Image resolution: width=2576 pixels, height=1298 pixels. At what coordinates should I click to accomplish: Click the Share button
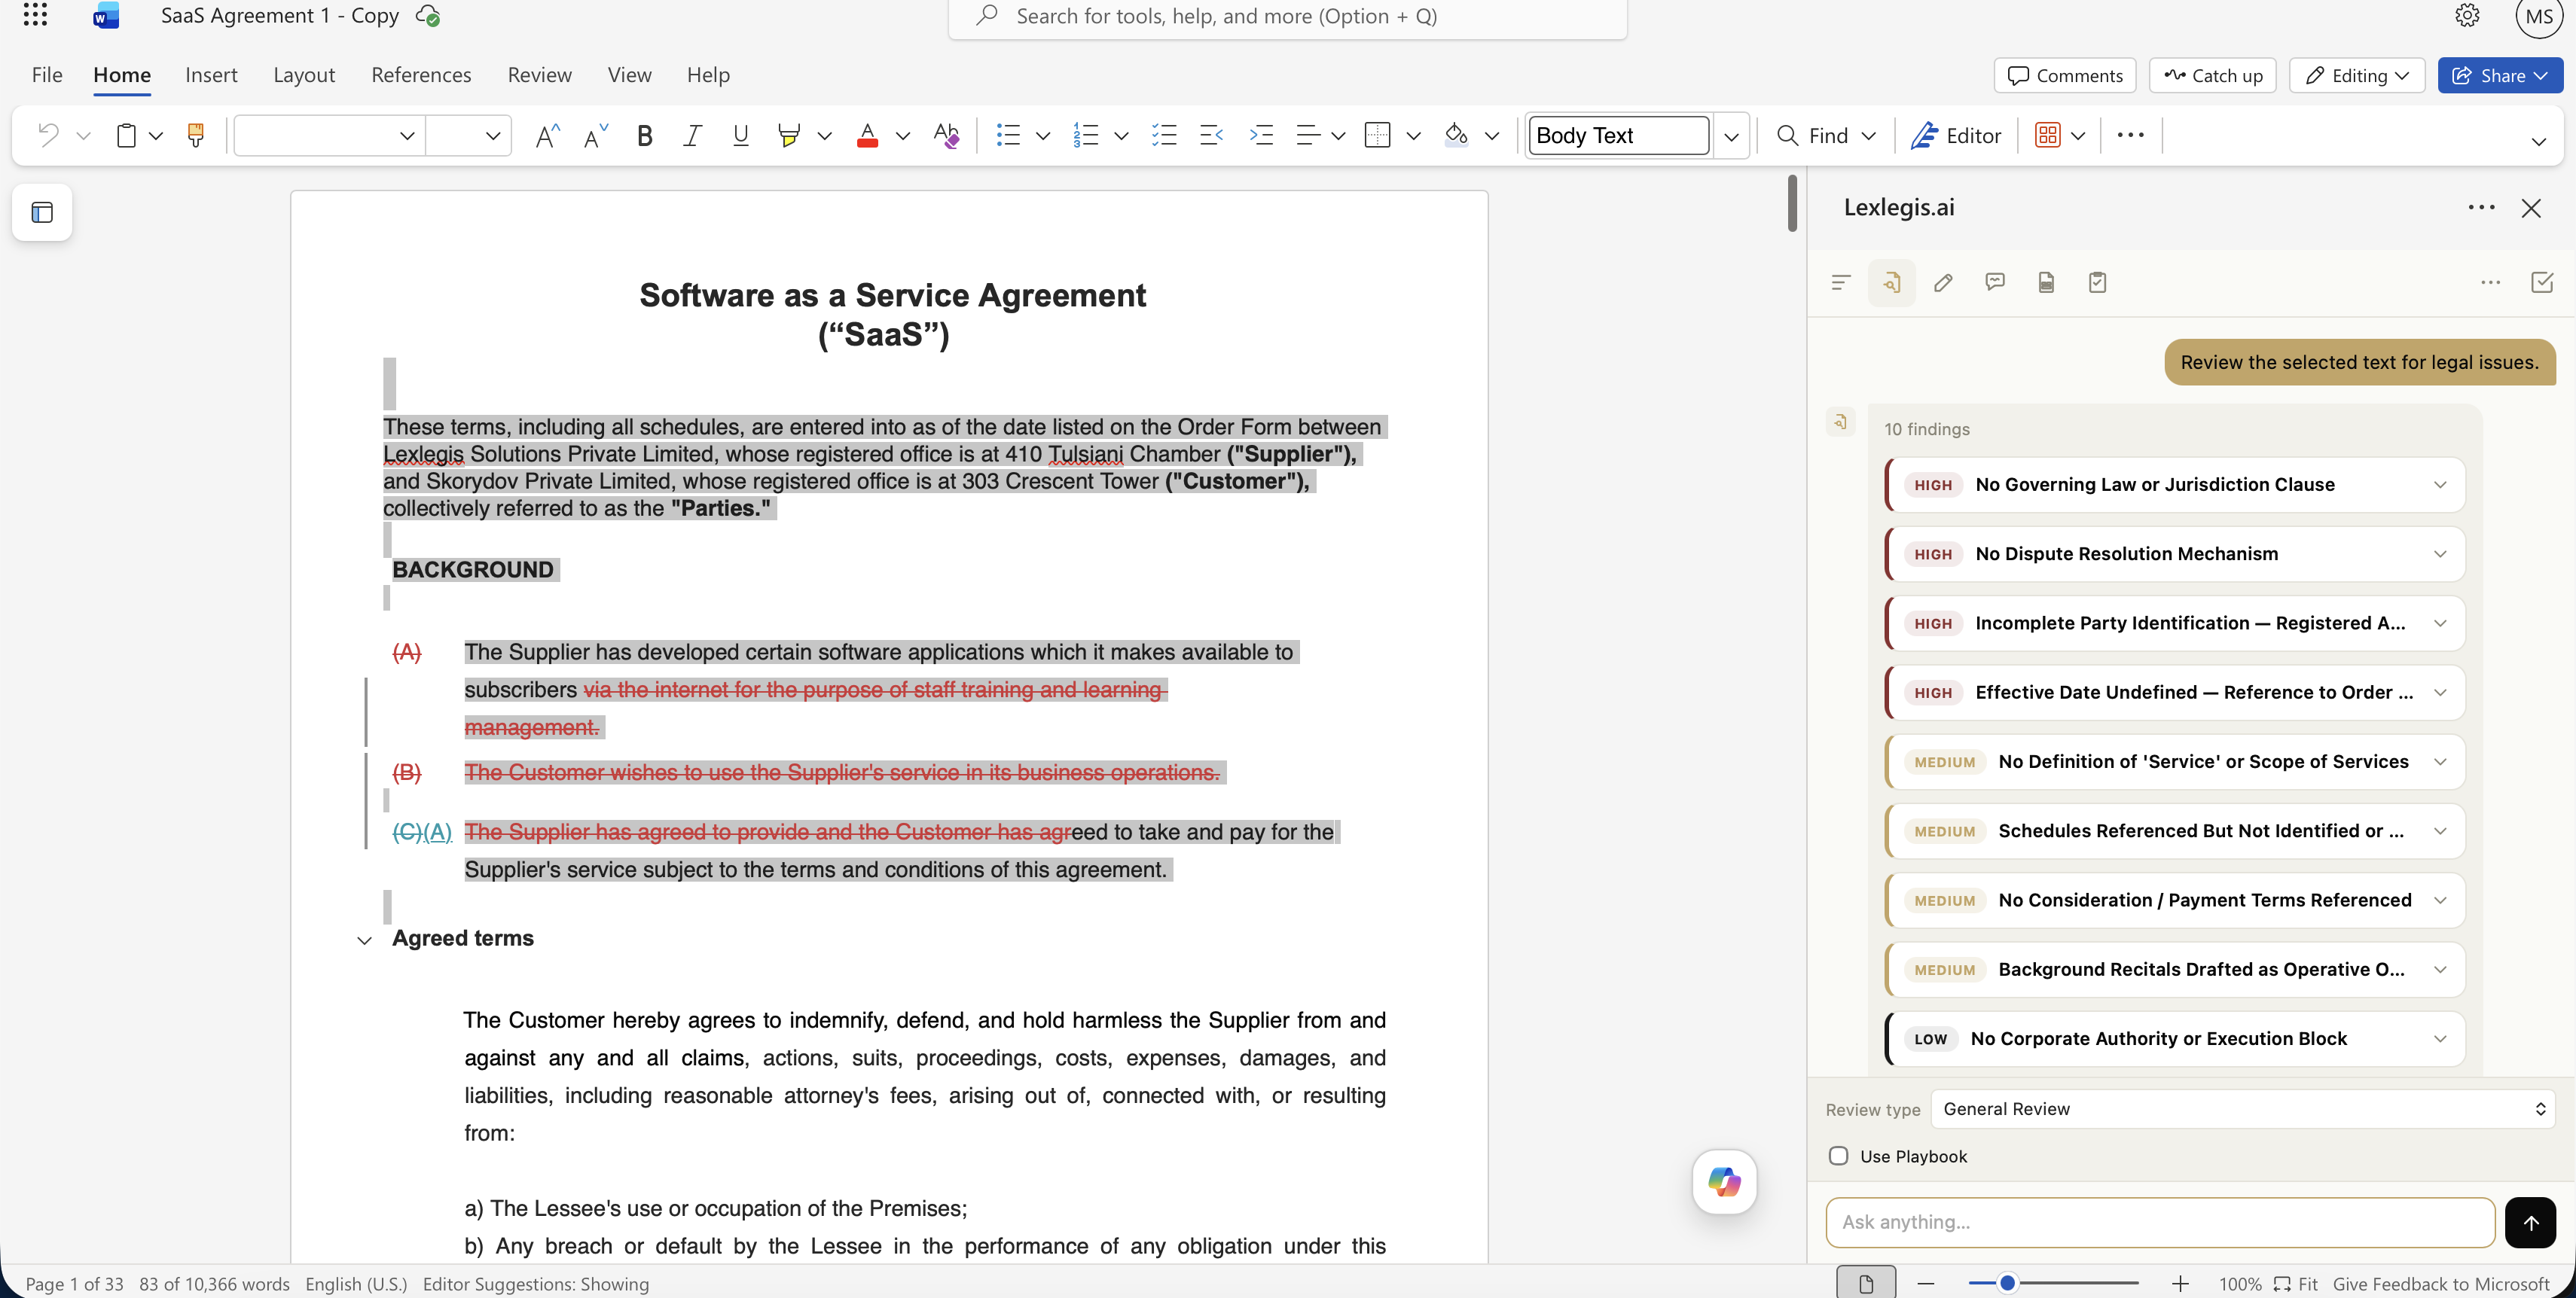[x=2499, y=76]
